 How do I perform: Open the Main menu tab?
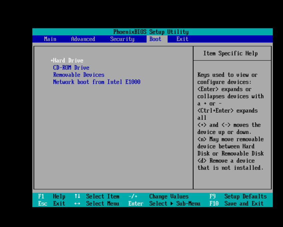coord(50,39)
